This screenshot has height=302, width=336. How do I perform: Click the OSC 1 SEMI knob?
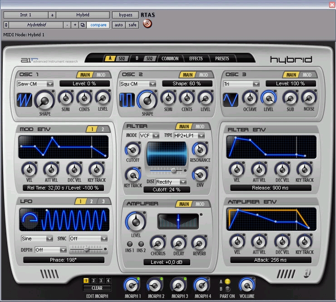[66, 98]
